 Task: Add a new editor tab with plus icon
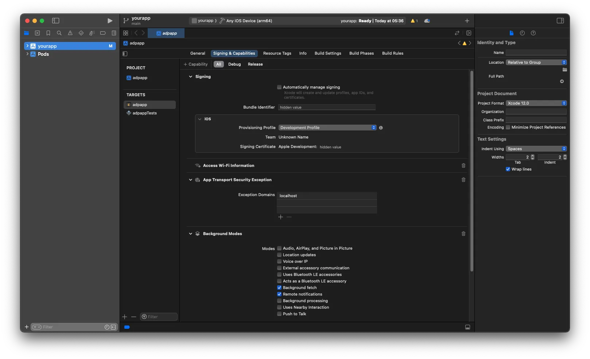tap(467, 21)
